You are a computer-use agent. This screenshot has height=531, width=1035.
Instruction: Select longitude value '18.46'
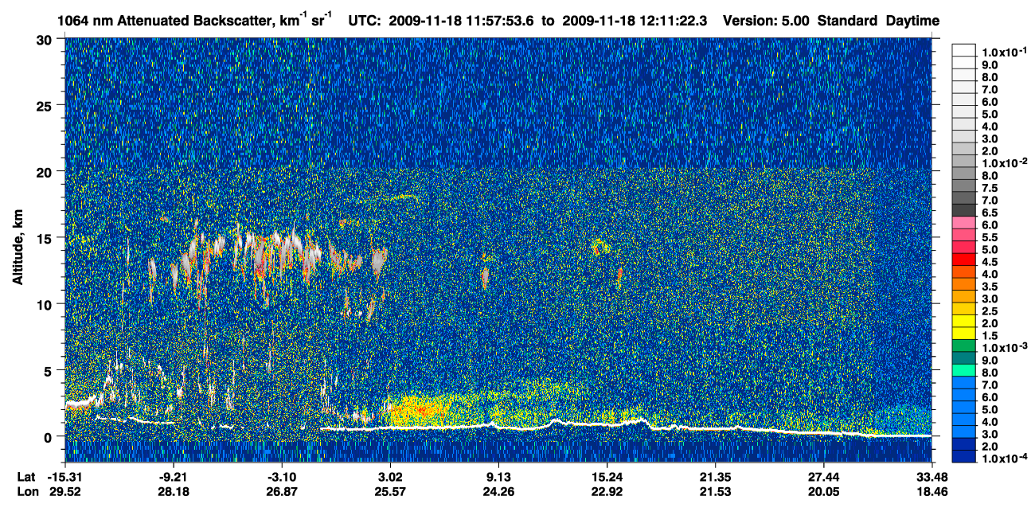(x=931, y=491)
